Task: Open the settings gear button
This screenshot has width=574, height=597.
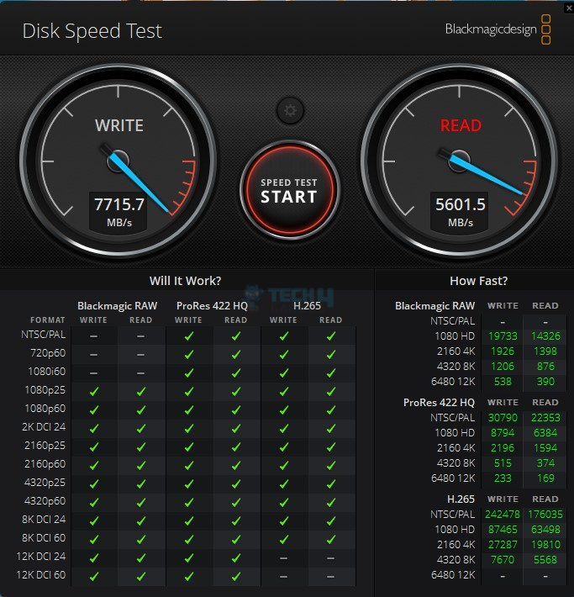Action: pos(290,110)
